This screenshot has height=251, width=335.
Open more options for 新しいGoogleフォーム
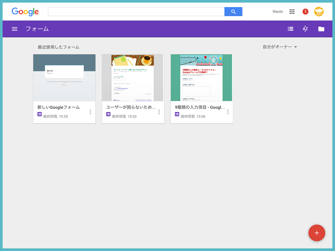click(90, 112)
